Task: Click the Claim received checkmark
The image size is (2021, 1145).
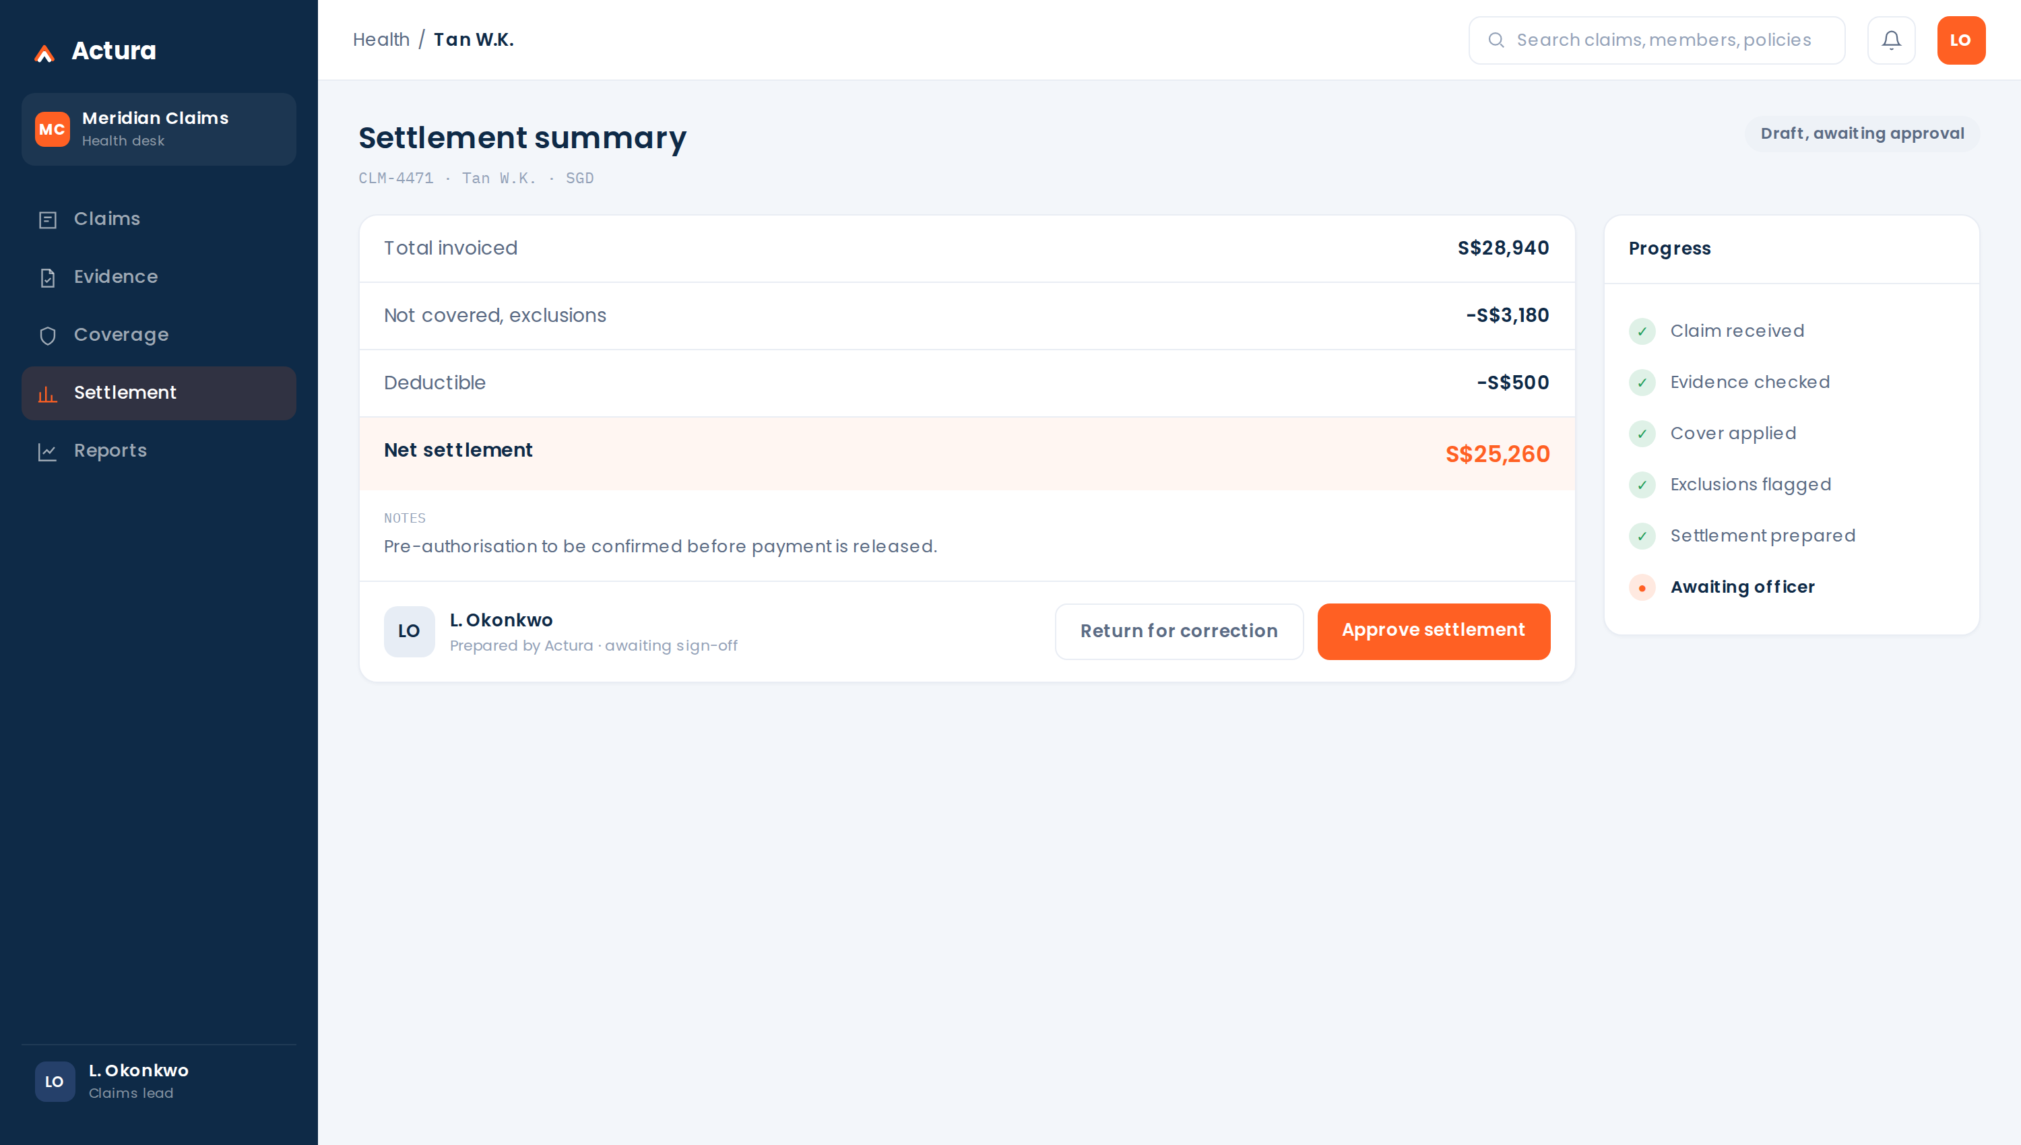Action: [x=1641, y=331]
